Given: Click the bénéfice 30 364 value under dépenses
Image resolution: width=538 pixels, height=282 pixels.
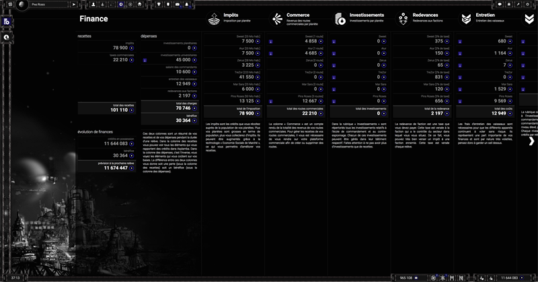Looking at the screenshot, I should click(182, 120).
